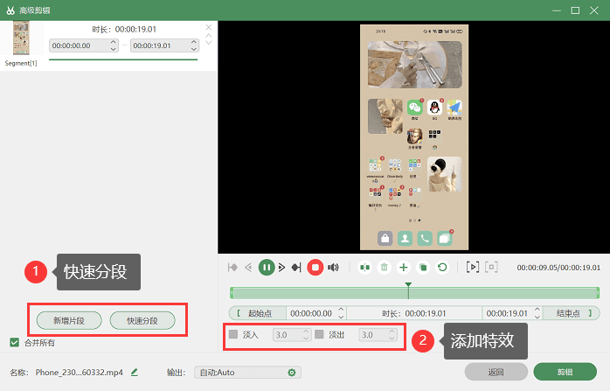This screenshot has width=610, height=391.
Task: Set 起始点 start point button
Action: point(258,313)
